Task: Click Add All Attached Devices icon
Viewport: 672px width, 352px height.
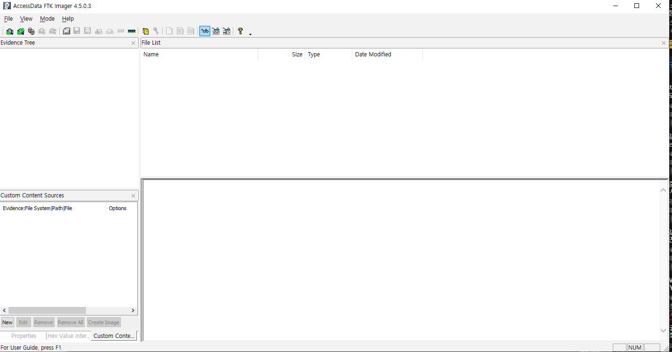Action: pyautogui.click(x=20, y=31)
